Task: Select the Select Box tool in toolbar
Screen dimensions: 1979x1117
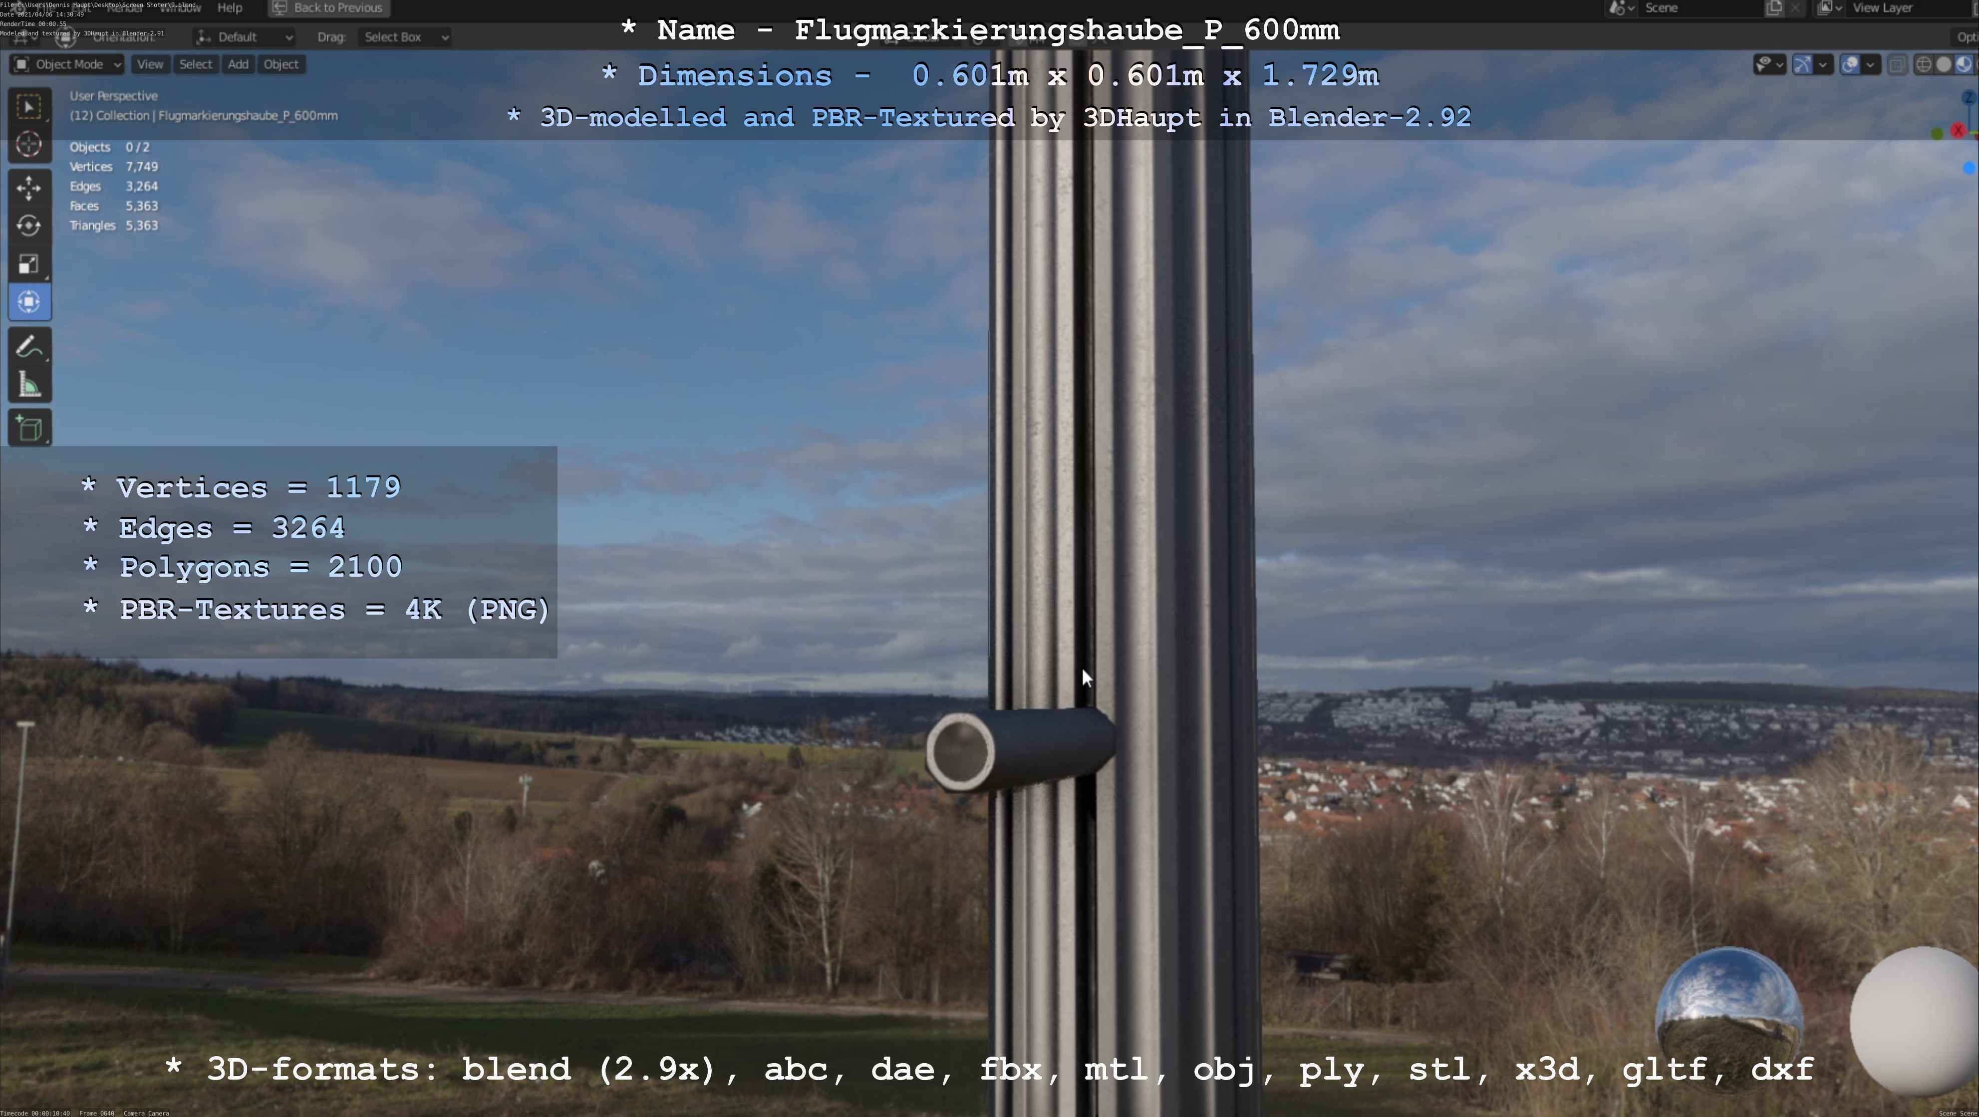Action: click(29, 106)
